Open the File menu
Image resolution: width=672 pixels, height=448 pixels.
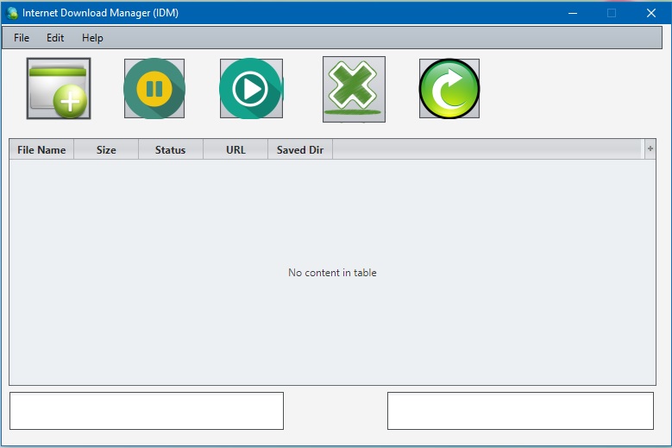click(x=22, y=38)
